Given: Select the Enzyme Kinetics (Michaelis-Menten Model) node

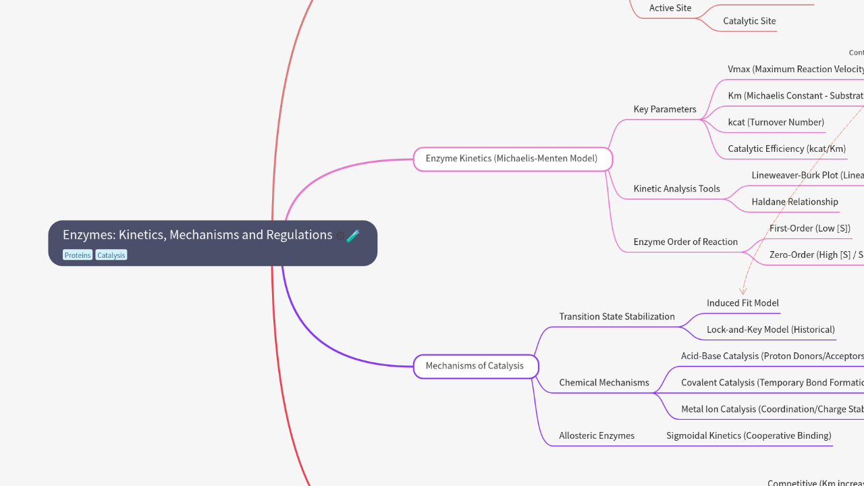Looking at the screenshot, I should [x=512, y=159].
